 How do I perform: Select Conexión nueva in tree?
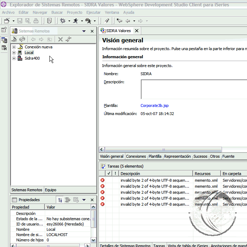[x=38, y=47]
